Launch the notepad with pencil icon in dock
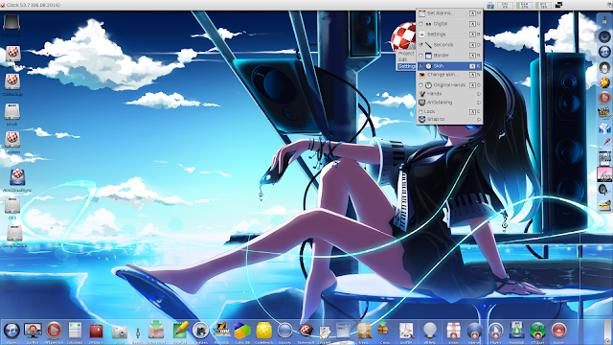Screen dimensions: 613x345 tap(180, 331)
